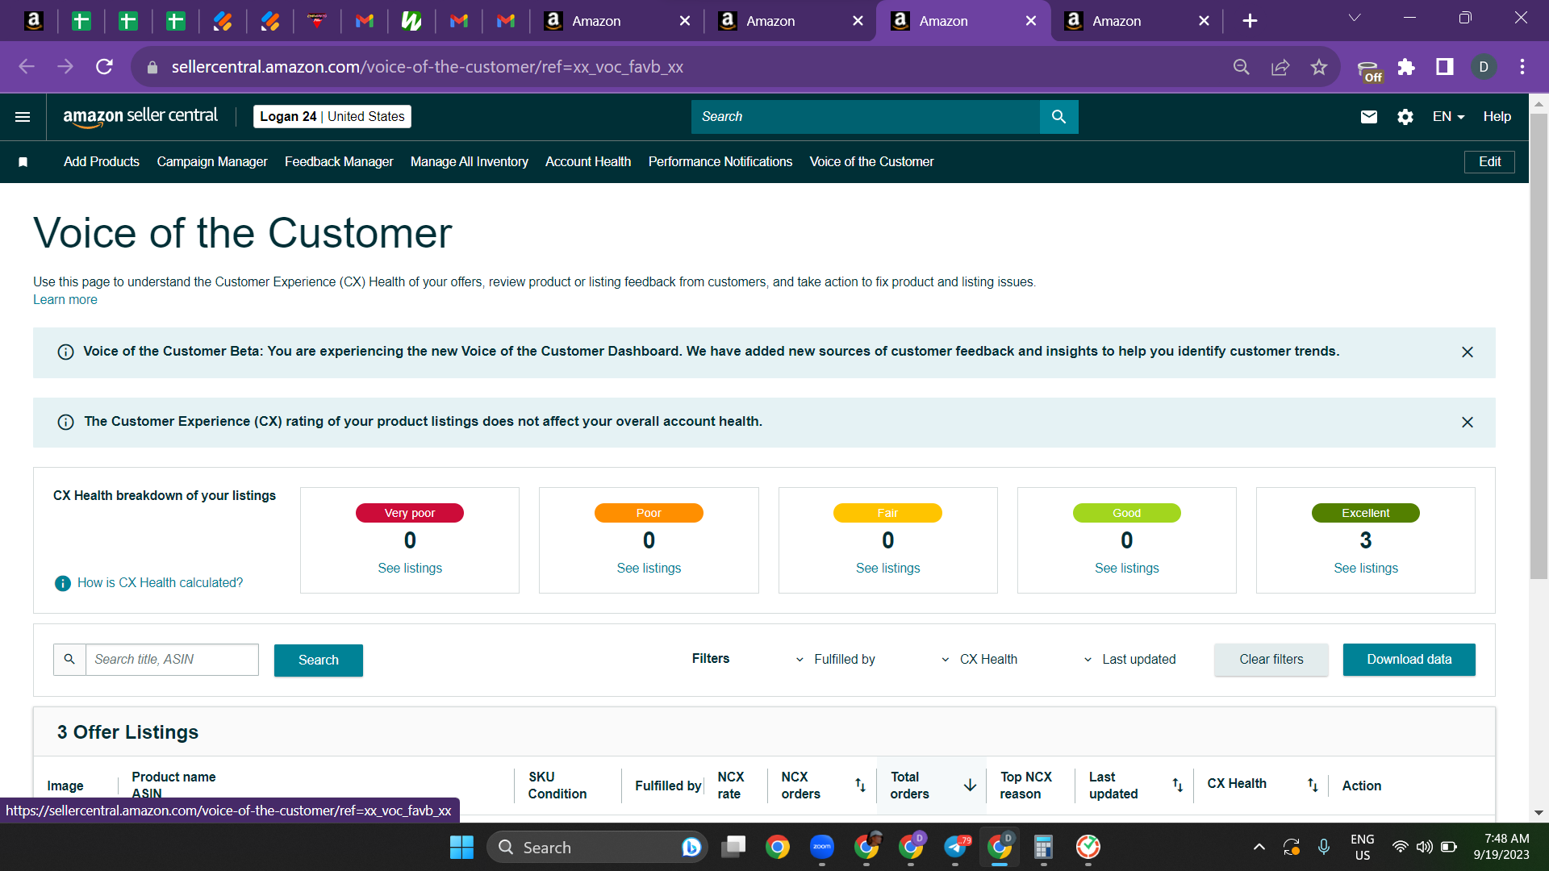Open Zoom from the taskbar
The height and width of the screenshot is (871, 1549).
tap(822, 847)
